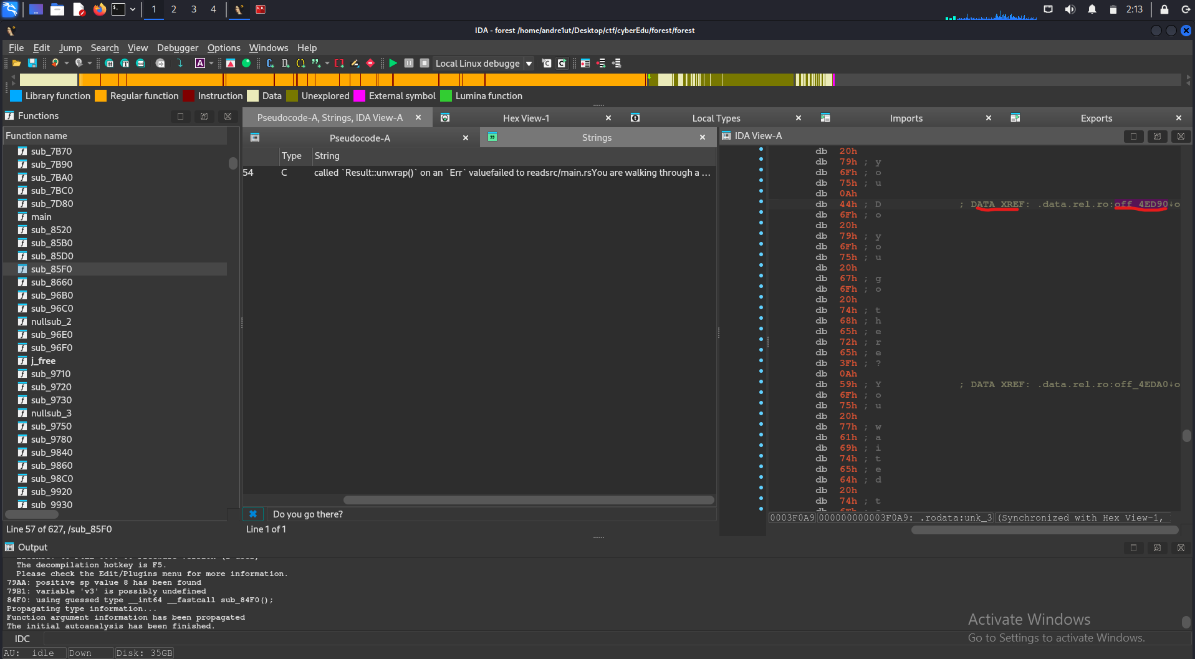Open the Windows menu
The image size is (1195, 659).
coord(269,47)
